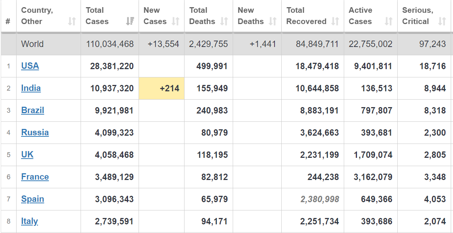Click the Total Recovered sort icon
The width and height of the screenshot is (453, 233).
[x=335, y=21]
